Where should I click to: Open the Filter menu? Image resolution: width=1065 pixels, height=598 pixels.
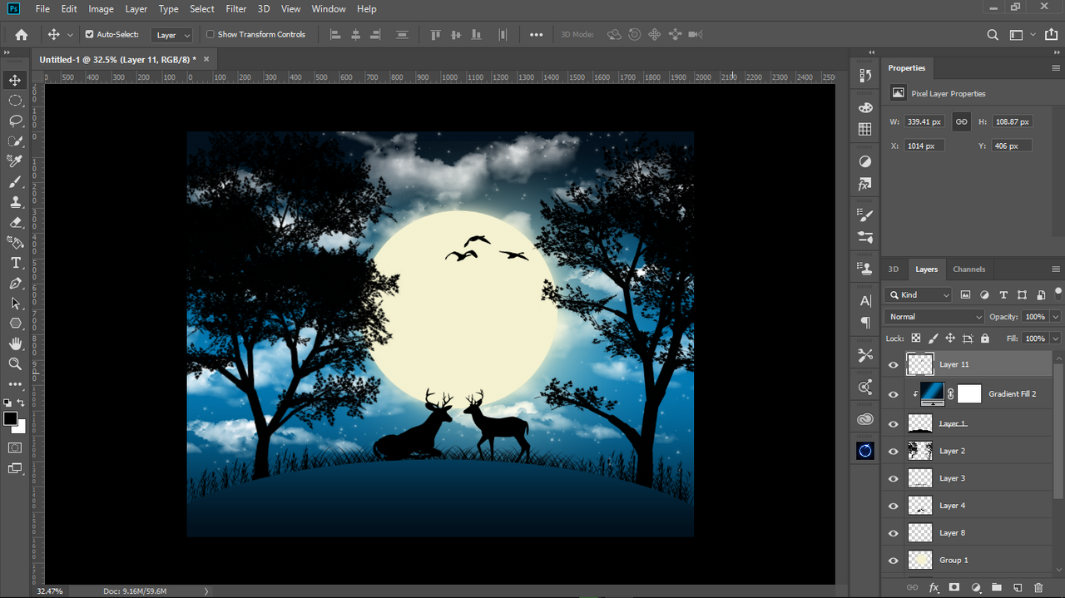pyautogui.click(x=236, y=9)
